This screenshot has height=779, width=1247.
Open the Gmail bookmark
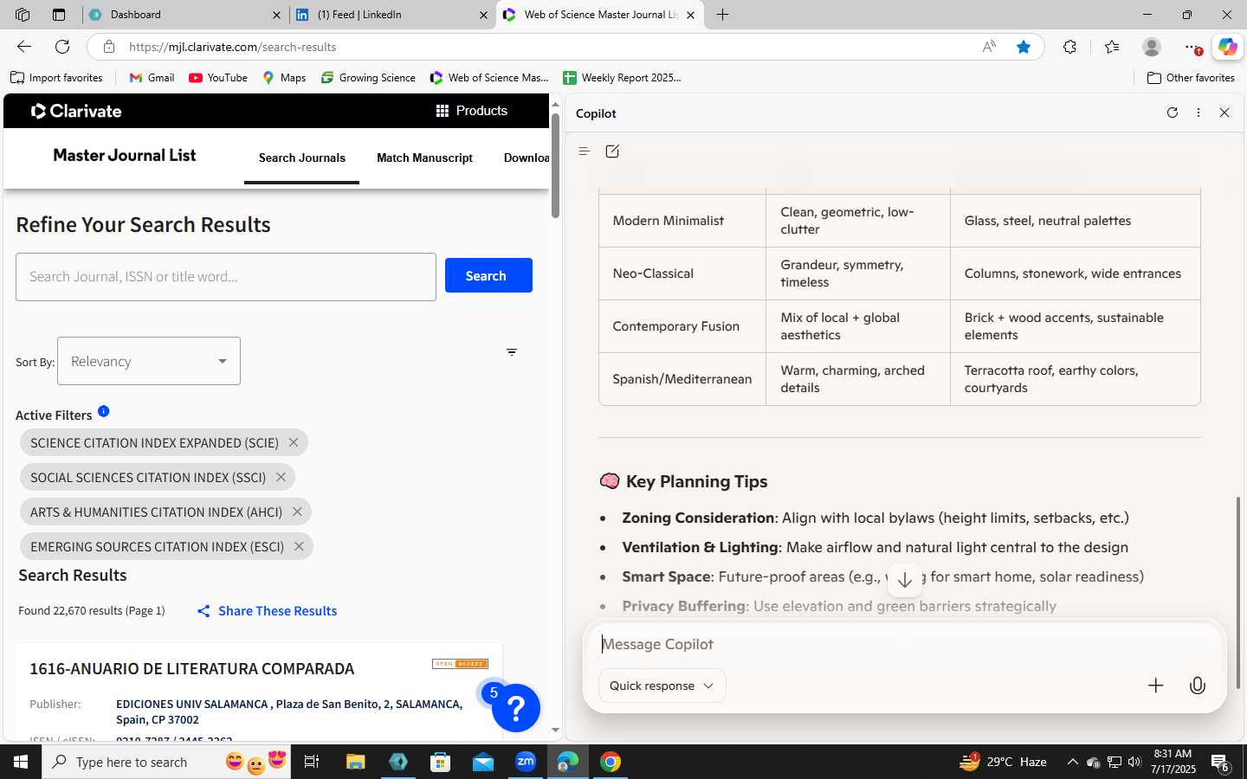pos(152,78)
